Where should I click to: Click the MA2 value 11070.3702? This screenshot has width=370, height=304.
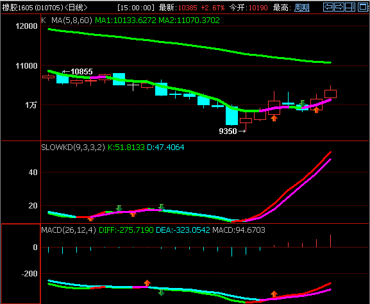[x=189, y=21]
